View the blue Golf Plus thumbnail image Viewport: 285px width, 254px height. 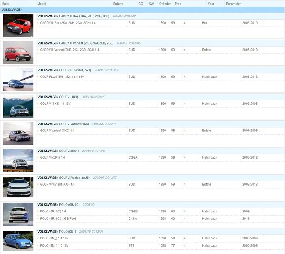click(x=18, y=79)
